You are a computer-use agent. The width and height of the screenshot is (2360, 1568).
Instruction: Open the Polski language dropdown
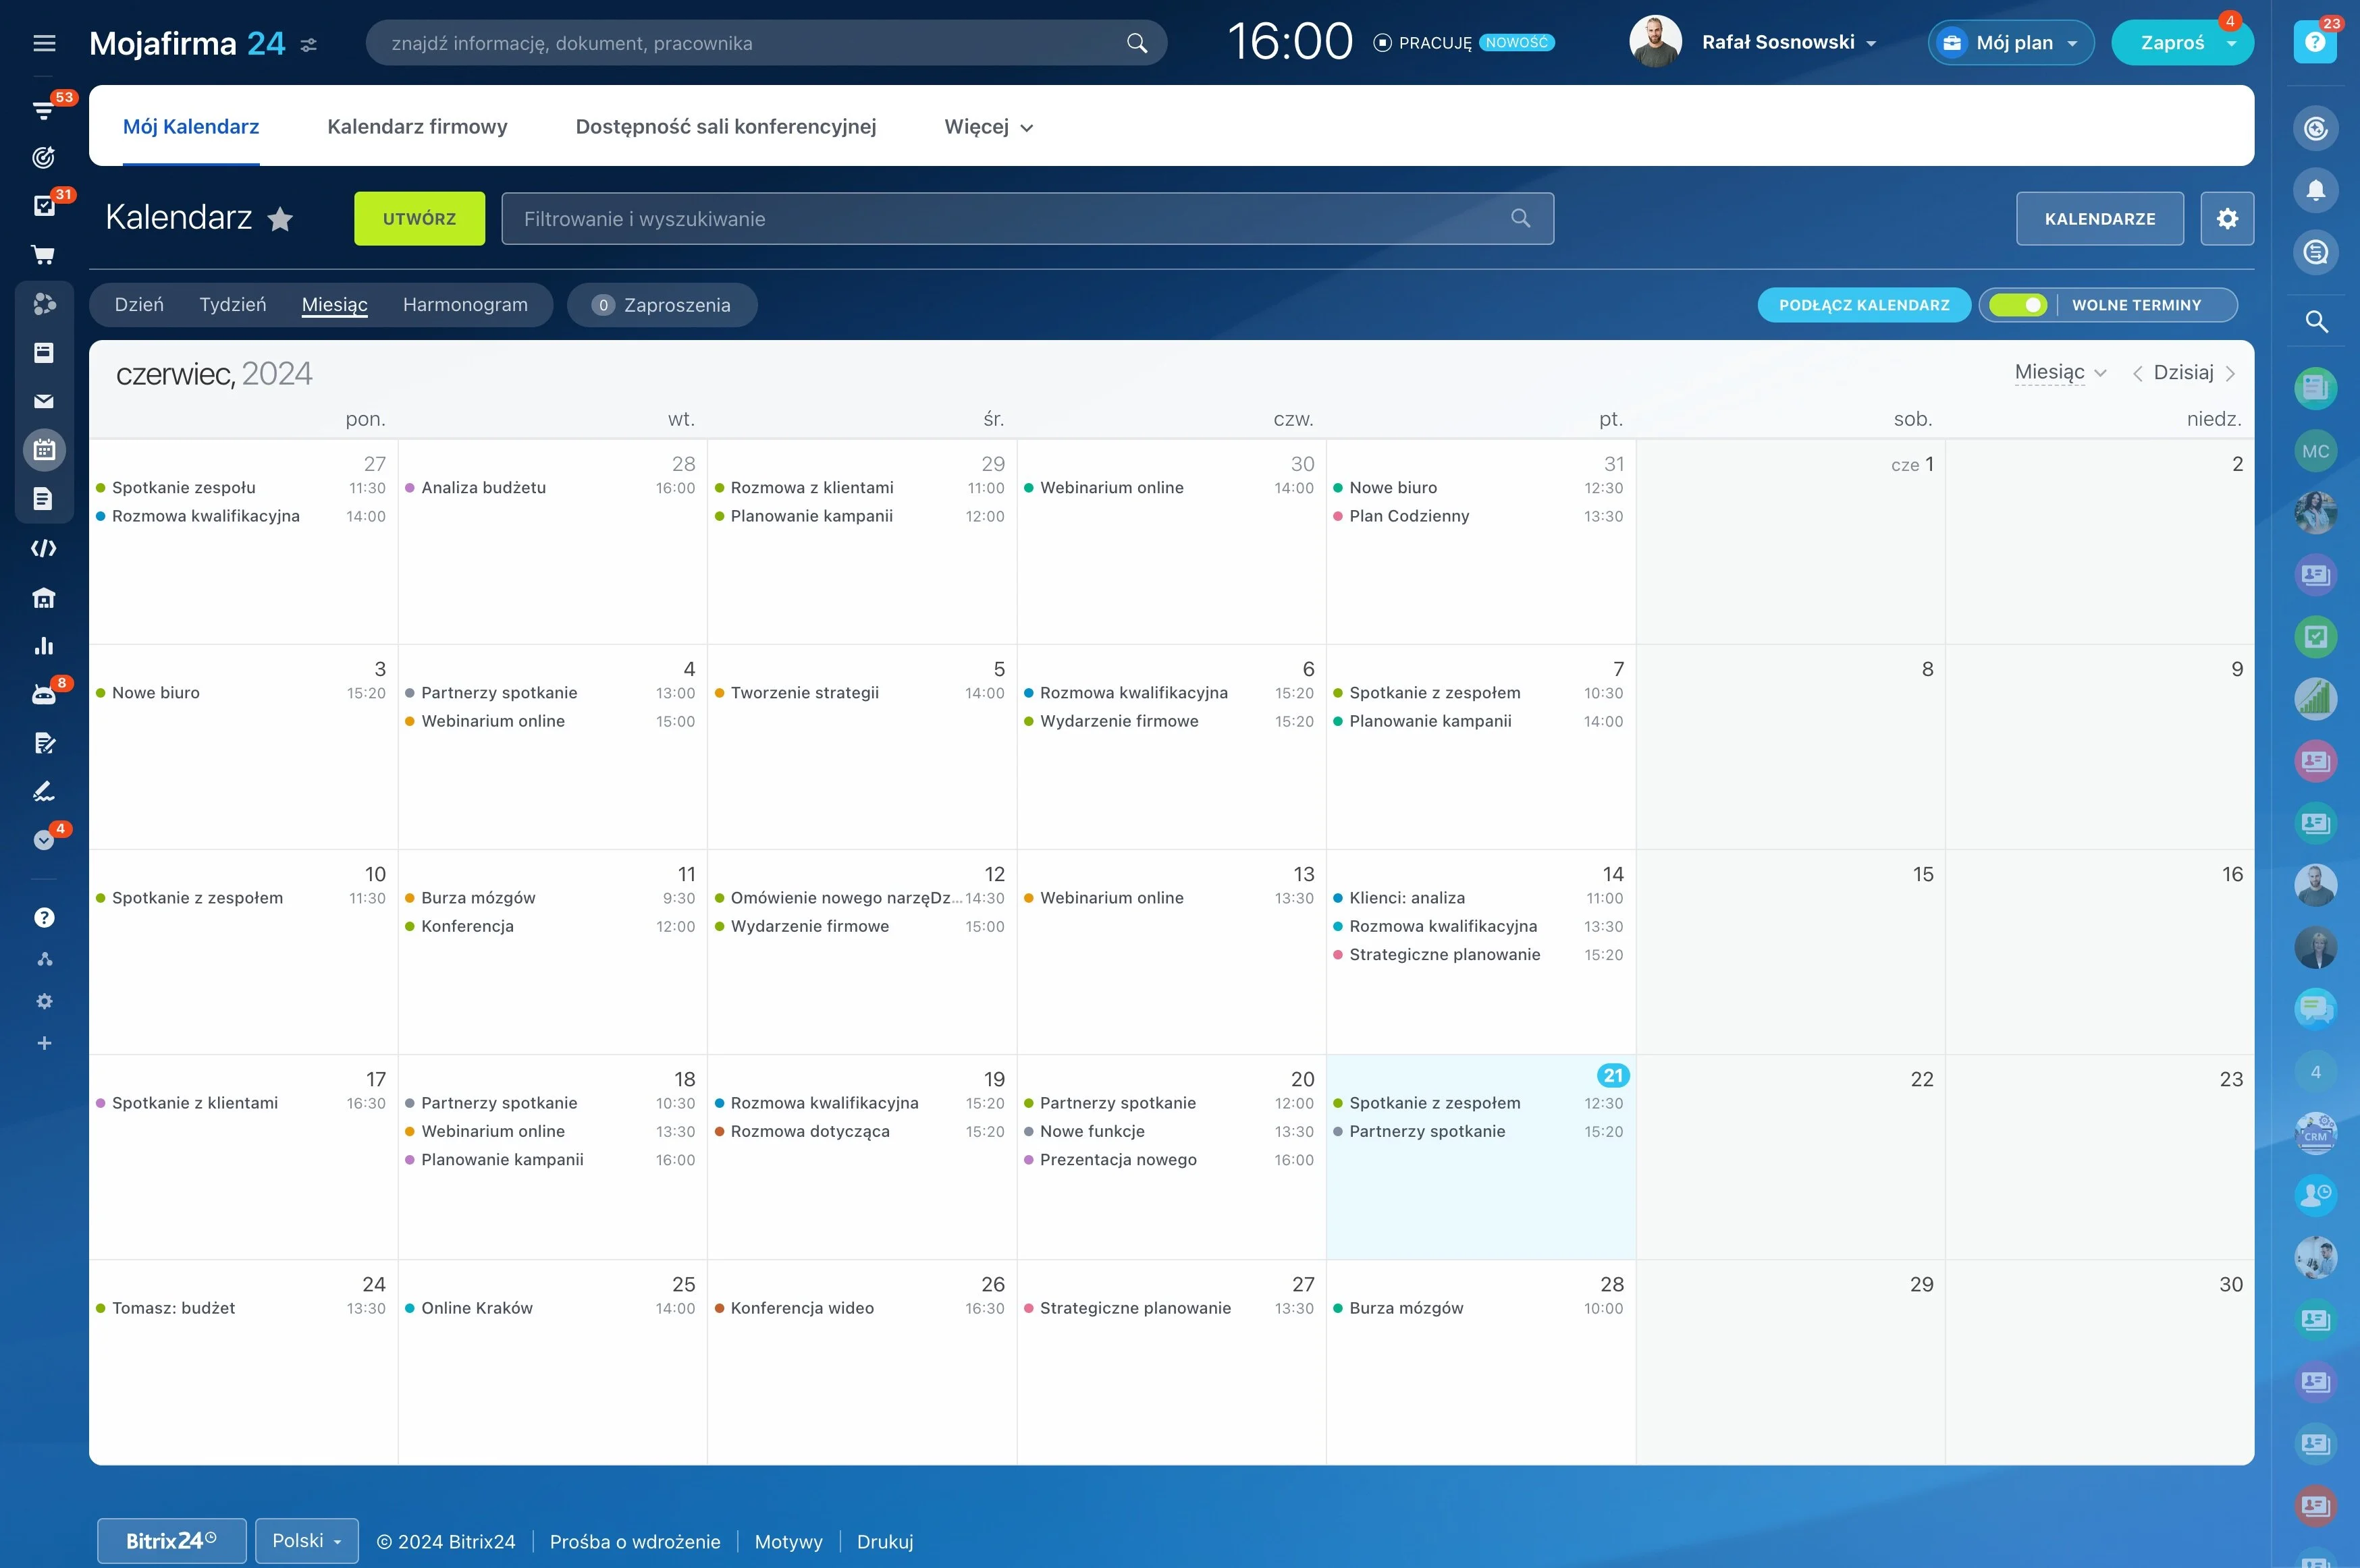pyautogui.click(x=307, y=1541)
